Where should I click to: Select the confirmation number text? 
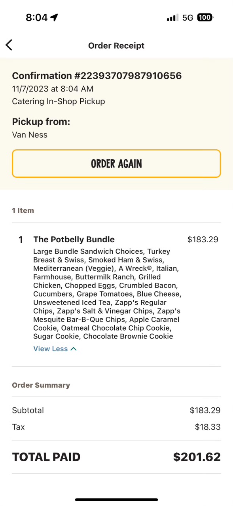click(x=97, y=75)
